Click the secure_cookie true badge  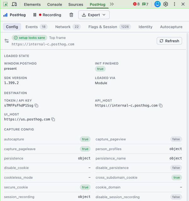tap(85, 187)
